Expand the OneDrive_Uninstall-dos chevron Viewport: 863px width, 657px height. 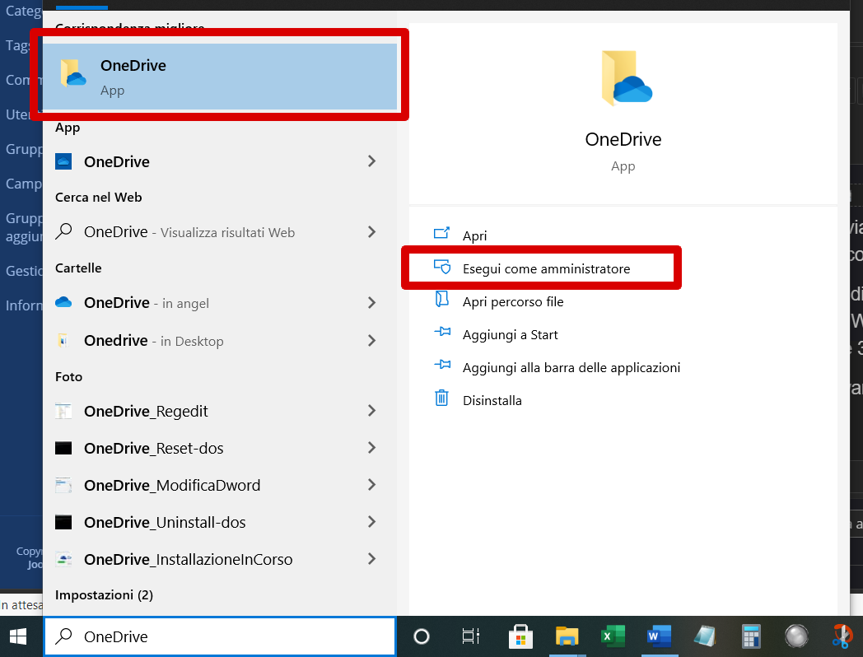(372, 522)
